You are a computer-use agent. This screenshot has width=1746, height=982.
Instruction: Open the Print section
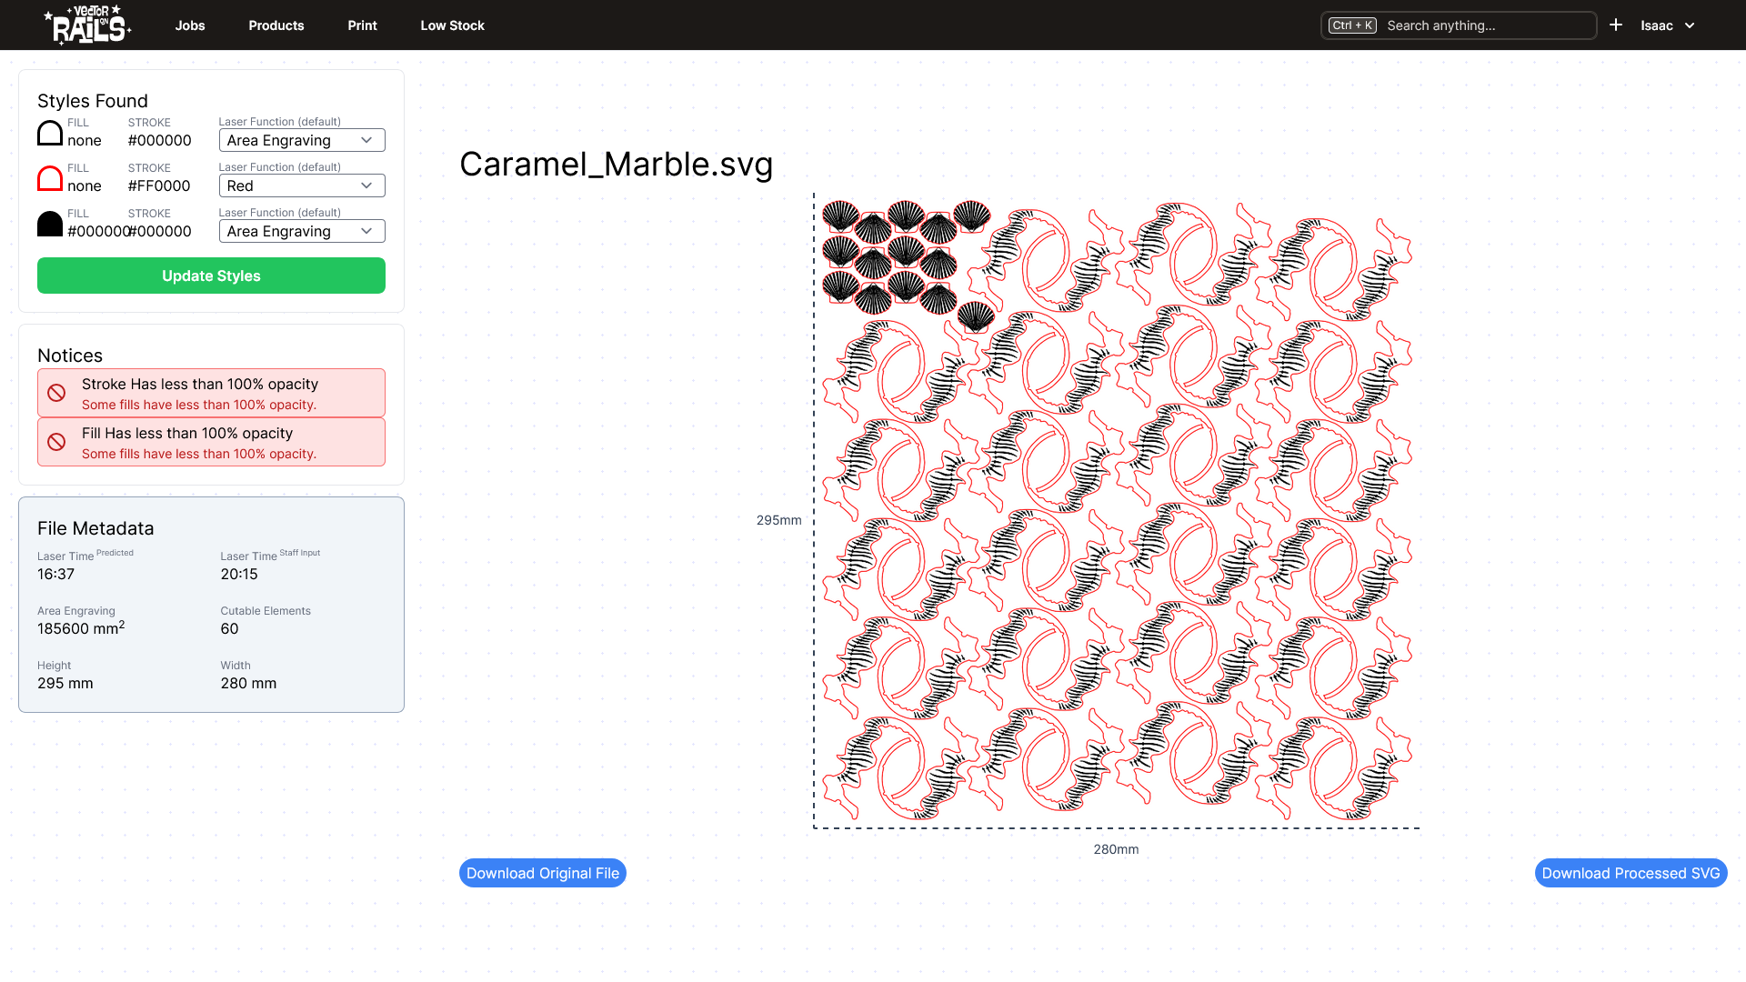362,25
